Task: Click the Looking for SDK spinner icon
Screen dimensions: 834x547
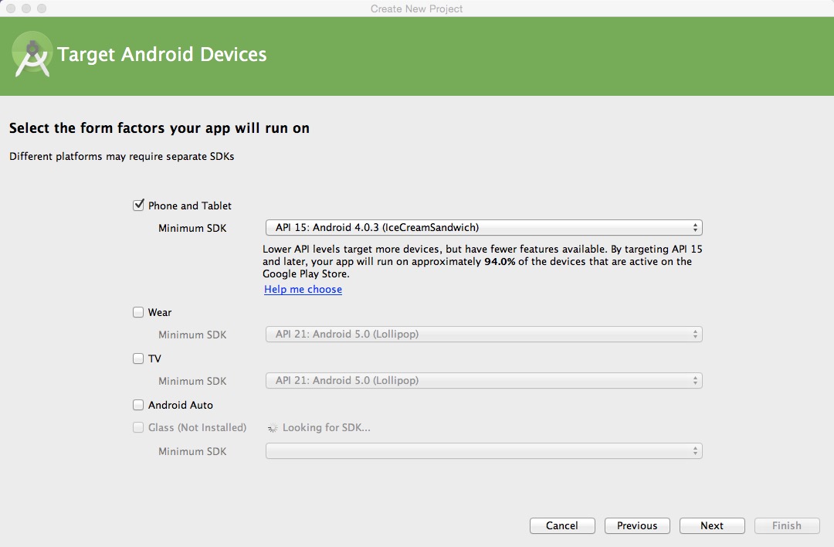Action: (x=273, y=428)
